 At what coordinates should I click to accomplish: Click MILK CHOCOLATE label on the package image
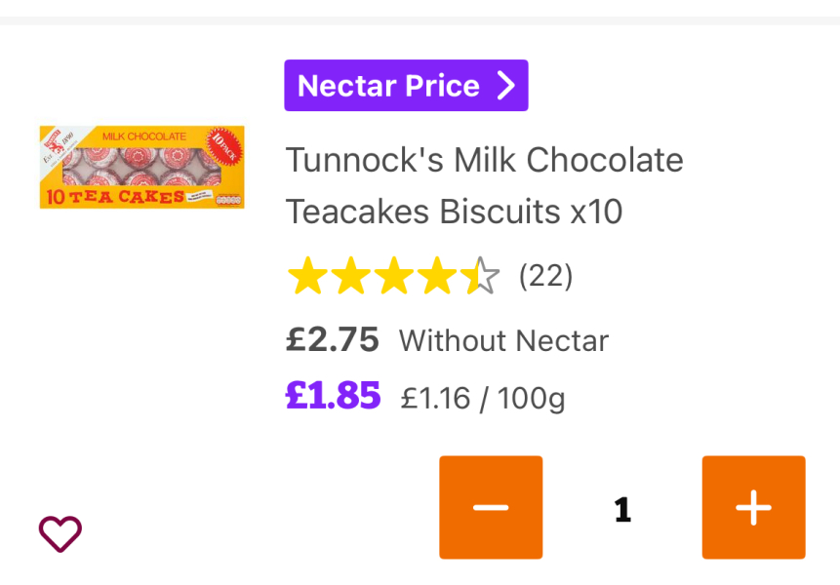[x=143, y=136]
